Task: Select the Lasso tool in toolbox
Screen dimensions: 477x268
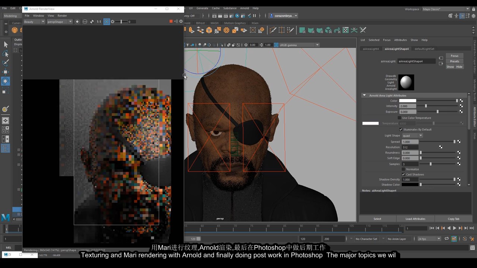Action: click(6, 54)
